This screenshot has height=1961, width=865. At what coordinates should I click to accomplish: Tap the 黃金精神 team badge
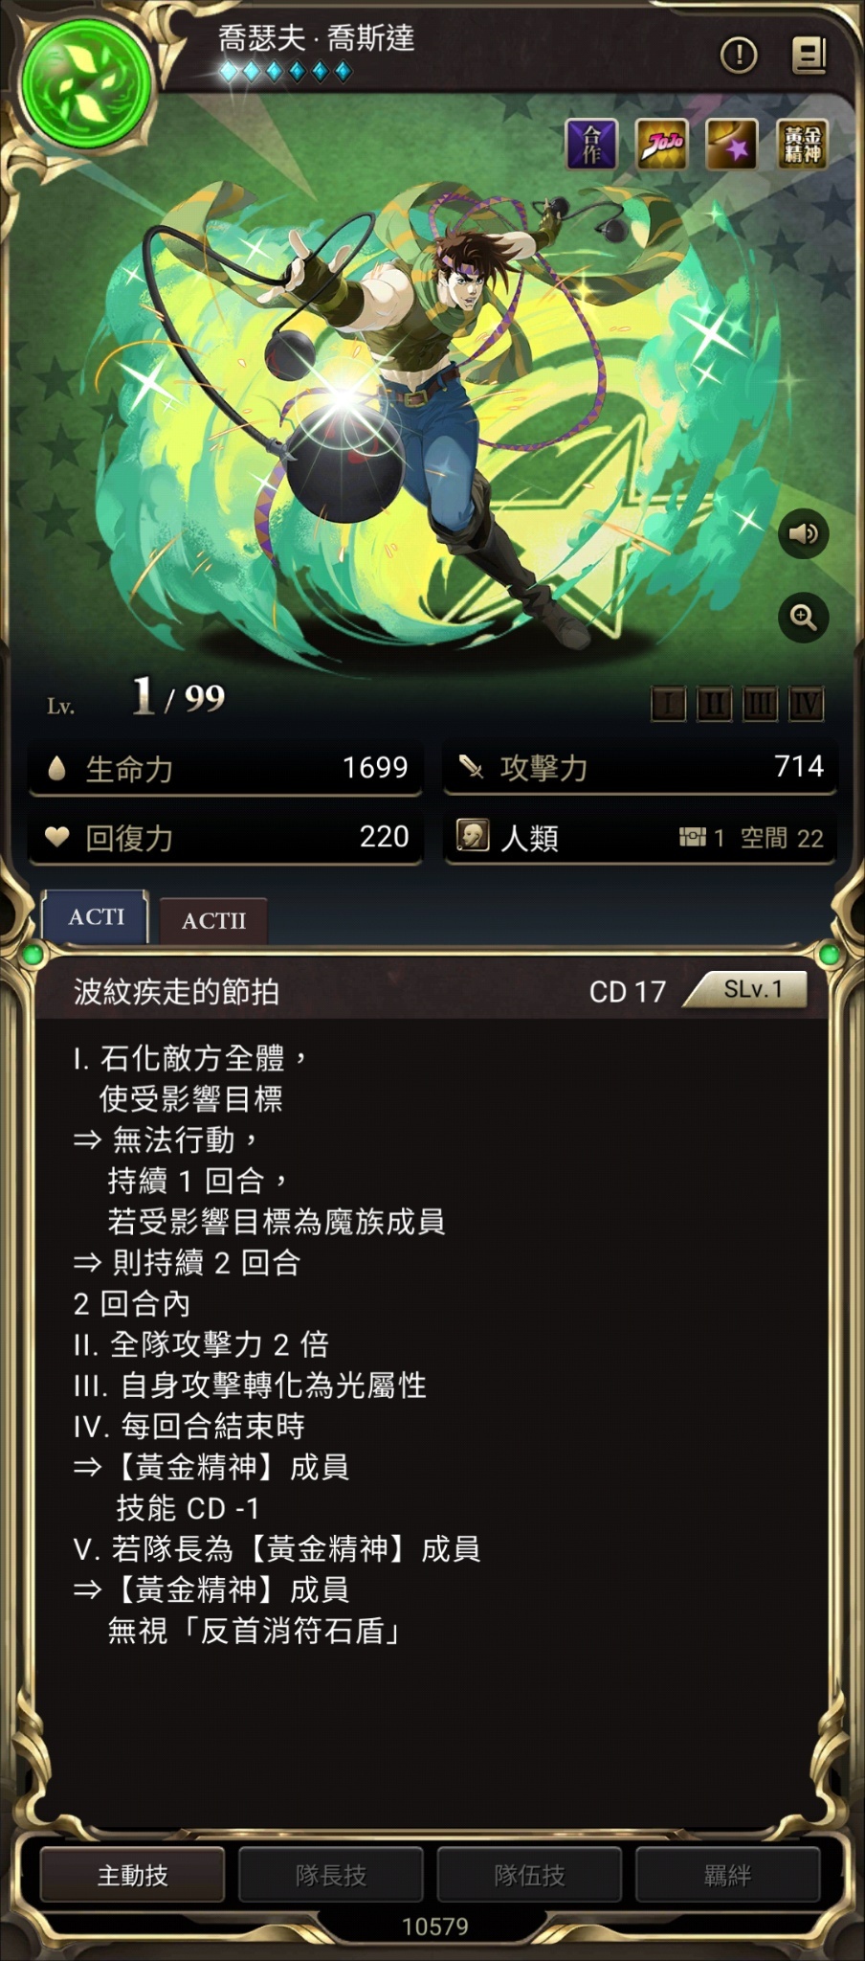[x=802, y=145]
